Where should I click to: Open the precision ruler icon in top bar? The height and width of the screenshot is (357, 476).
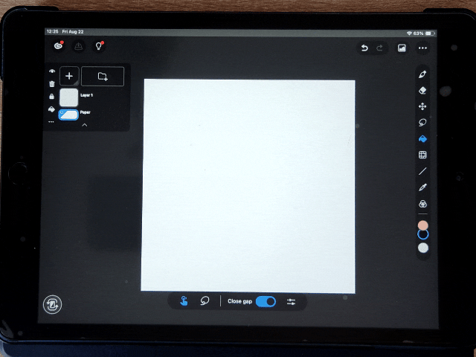79,46
